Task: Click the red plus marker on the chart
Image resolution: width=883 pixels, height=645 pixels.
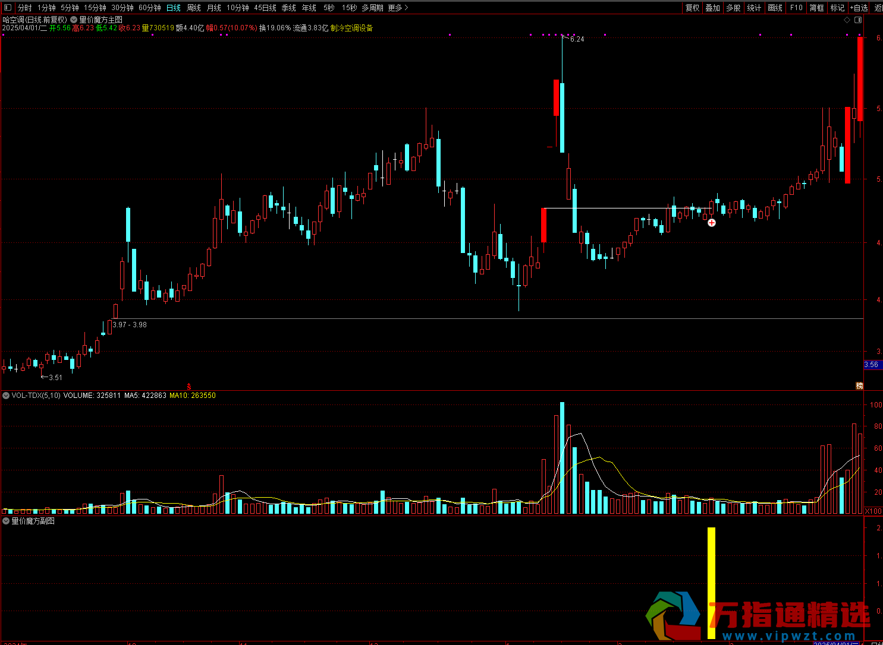Action: (711, 223)
